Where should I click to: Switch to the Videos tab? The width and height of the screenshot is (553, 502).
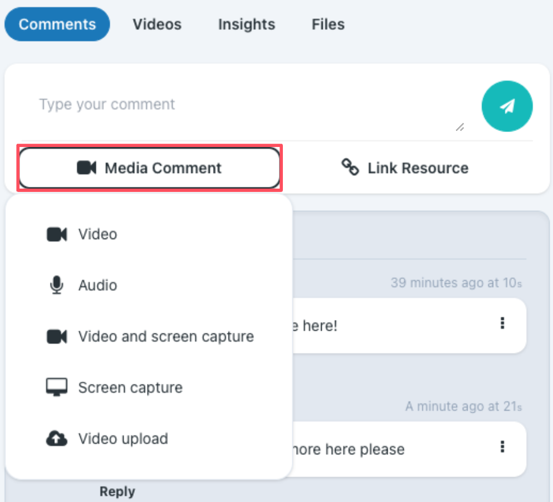pyautogui.click(x=157, y=24)
